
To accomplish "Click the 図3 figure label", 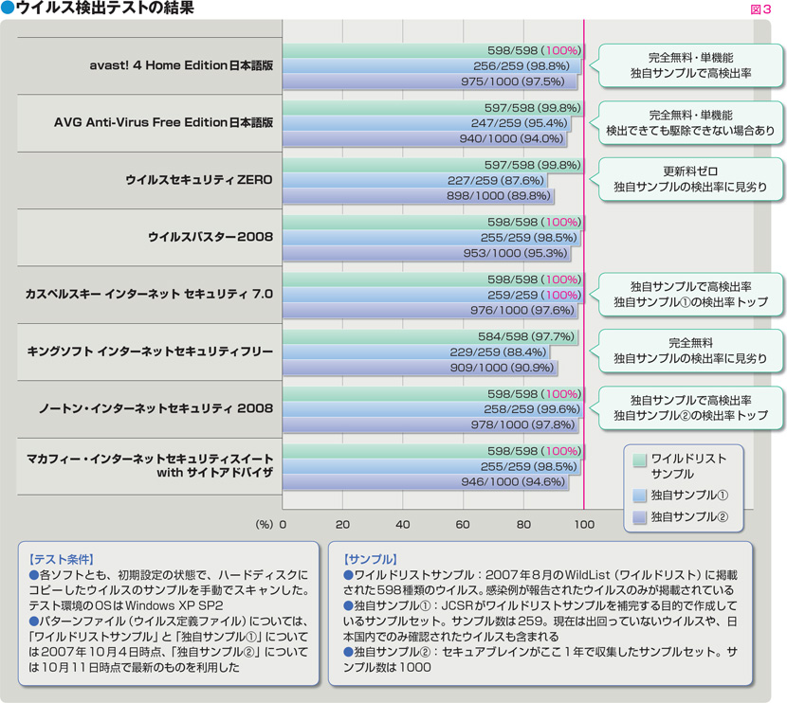I will [760, 9].
